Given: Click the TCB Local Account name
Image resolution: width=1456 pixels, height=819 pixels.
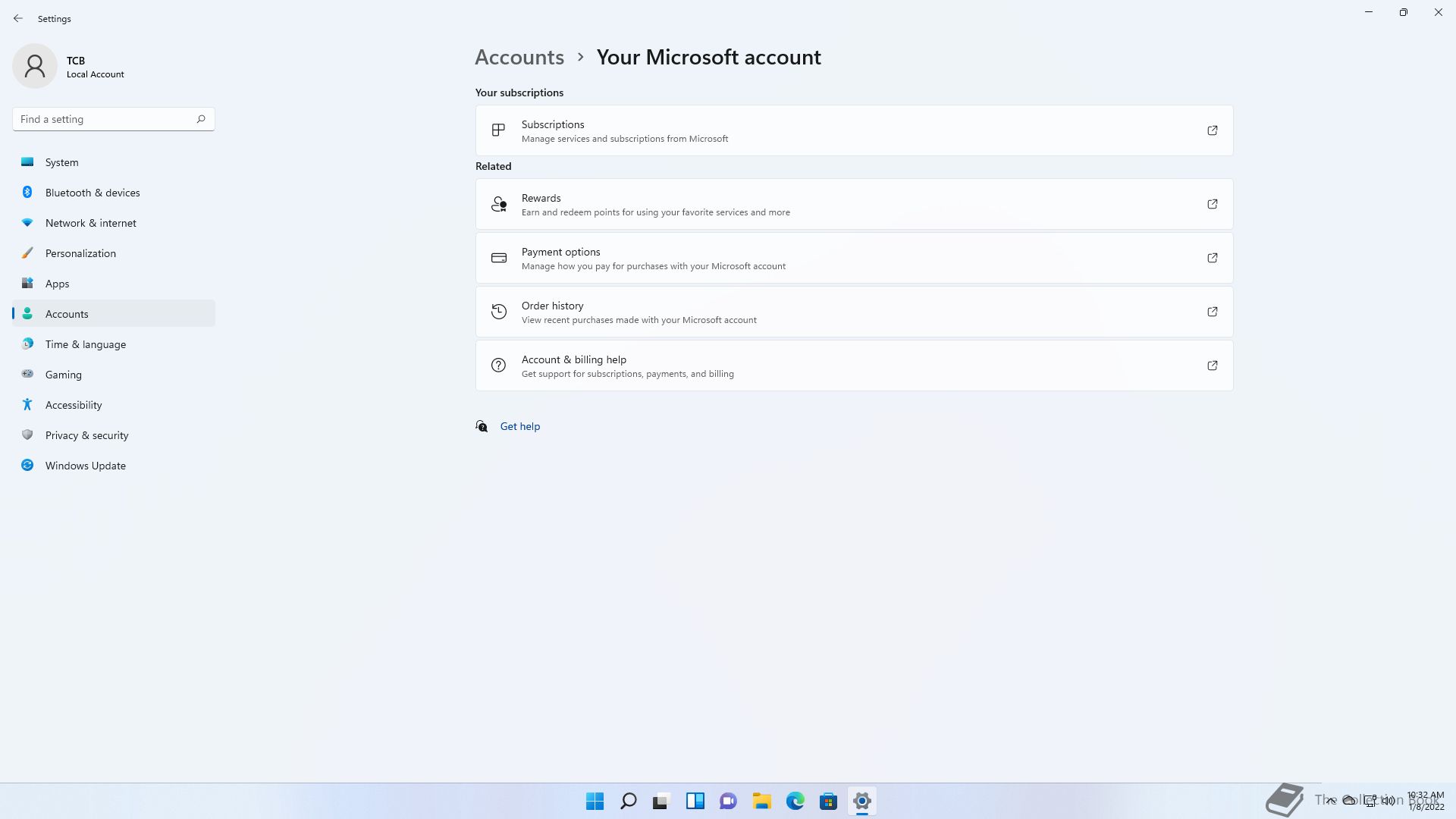Looking at the screenshot, I should [x=96, y=67].
